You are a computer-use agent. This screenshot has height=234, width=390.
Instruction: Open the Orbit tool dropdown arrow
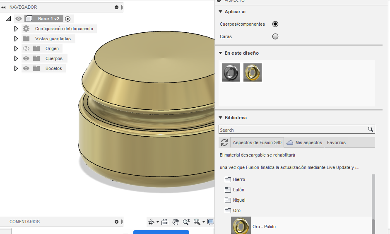pyautogui.click(x=157, y=222)
